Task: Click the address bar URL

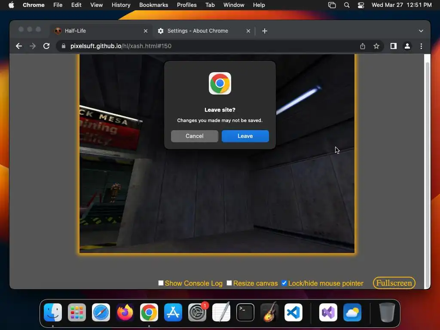Action: [x=121, y=46]
